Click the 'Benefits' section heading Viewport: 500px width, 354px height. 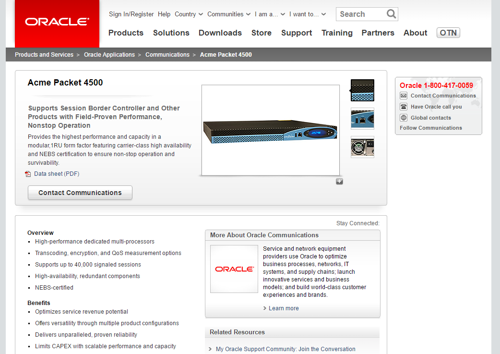tap(39, 303)
